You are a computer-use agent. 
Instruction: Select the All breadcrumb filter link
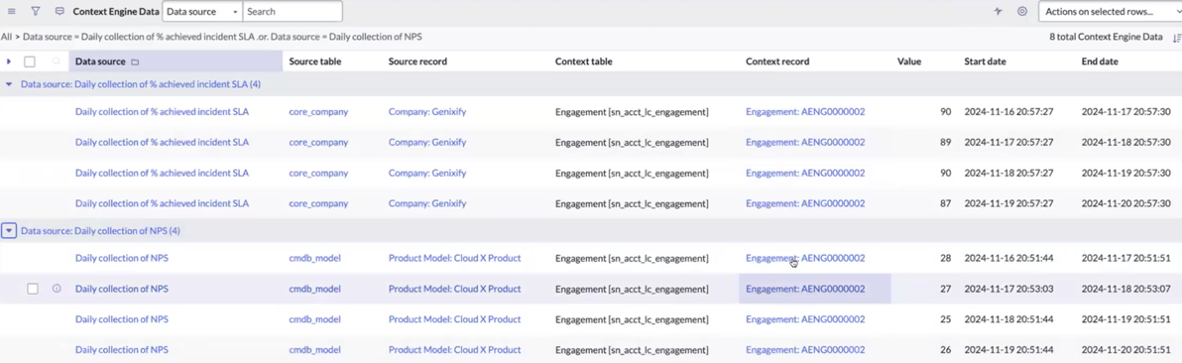(x=6, y=37)
